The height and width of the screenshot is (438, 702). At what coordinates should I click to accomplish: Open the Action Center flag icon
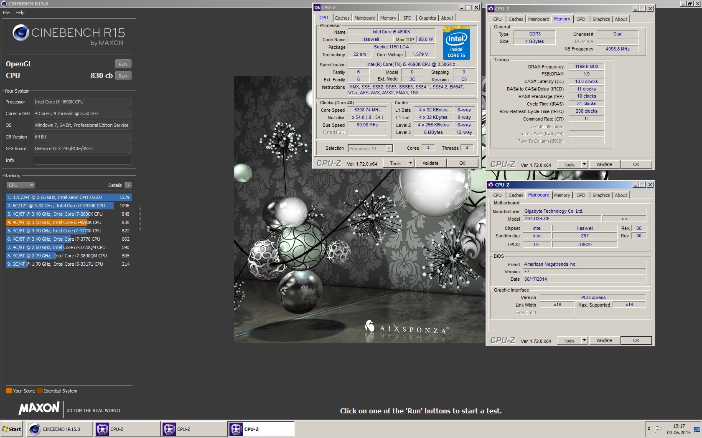pos(658,429)
